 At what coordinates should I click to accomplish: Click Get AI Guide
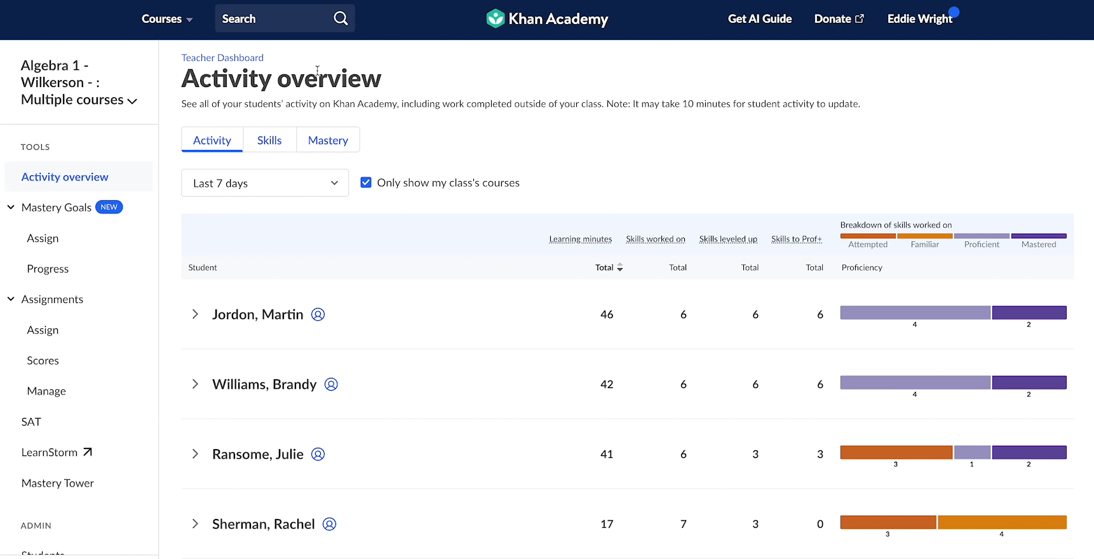pyautogui.click(x=760, y=19)
